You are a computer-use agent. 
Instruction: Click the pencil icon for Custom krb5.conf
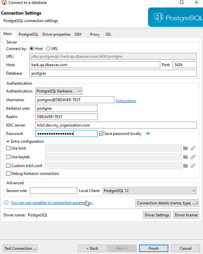[193, 166]
